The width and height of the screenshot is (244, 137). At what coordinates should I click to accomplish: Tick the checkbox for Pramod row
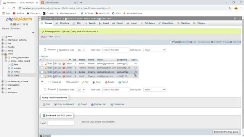pos(42,68)
